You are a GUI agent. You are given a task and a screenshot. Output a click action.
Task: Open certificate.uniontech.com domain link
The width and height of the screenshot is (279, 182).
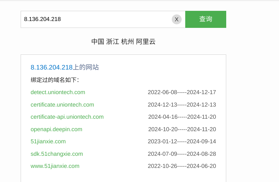coord(62,105)
